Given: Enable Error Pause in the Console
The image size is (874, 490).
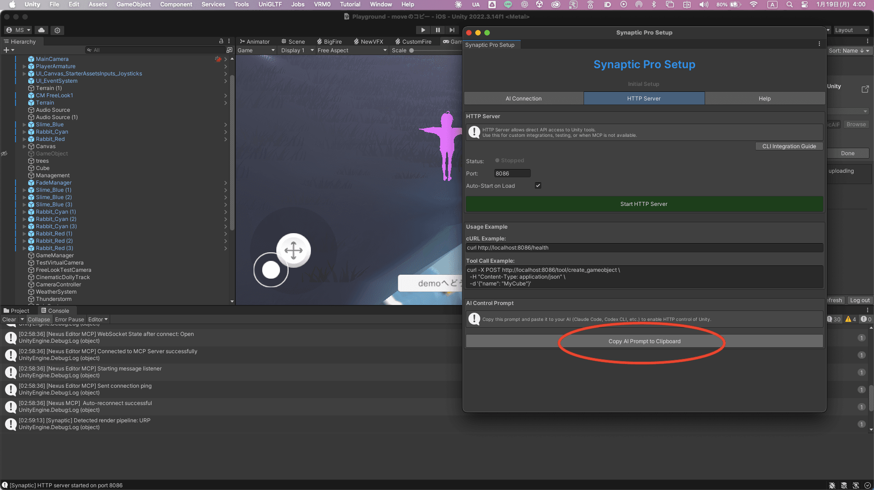Looking at the screenshot, I should 69,319.
